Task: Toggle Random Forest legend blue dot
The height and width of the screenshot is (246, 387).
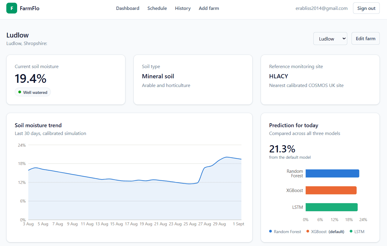Action: 271,231
